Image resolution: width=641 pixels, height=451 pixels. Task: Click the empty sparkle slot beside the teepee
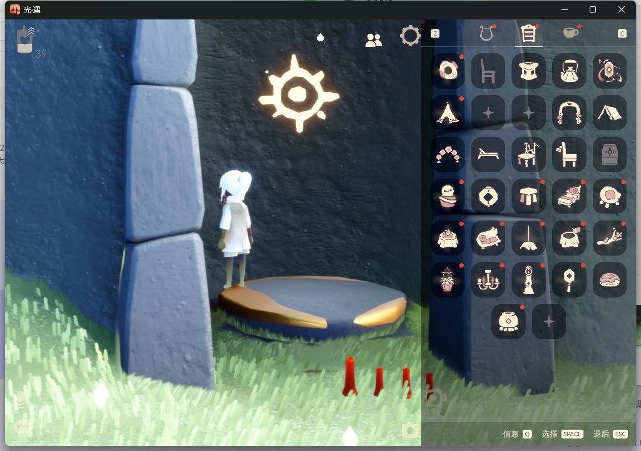(488, 113)
